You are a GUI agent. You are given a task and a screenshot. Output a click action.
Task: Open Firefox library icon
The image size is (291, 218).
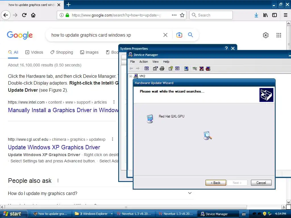pyautogui.click(x=265, y=15)
